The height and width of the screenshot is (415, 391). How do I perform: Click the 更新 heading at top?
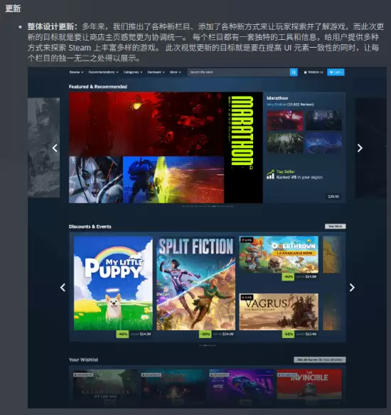point(13,9)
